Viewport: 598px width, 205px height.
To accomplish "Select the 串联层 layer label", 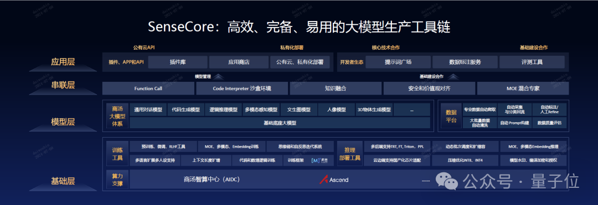I will (63, 85).
